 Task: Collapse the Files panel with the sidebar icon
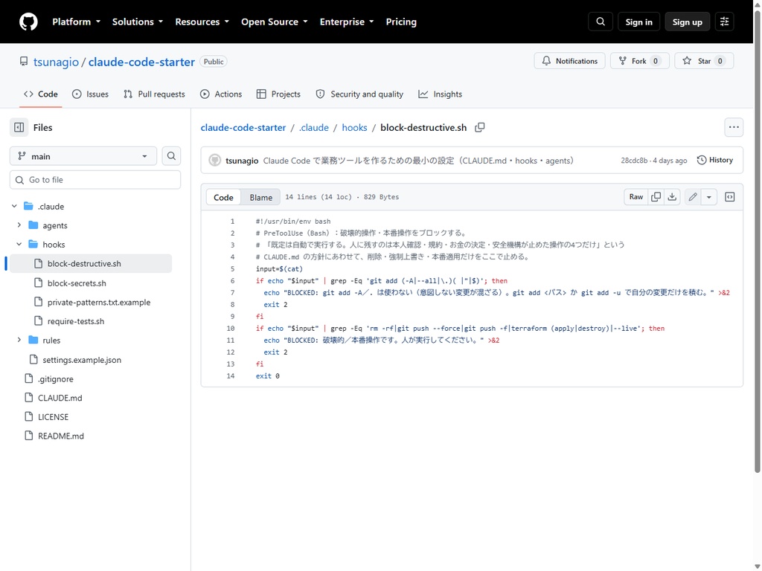pos(19,128)
